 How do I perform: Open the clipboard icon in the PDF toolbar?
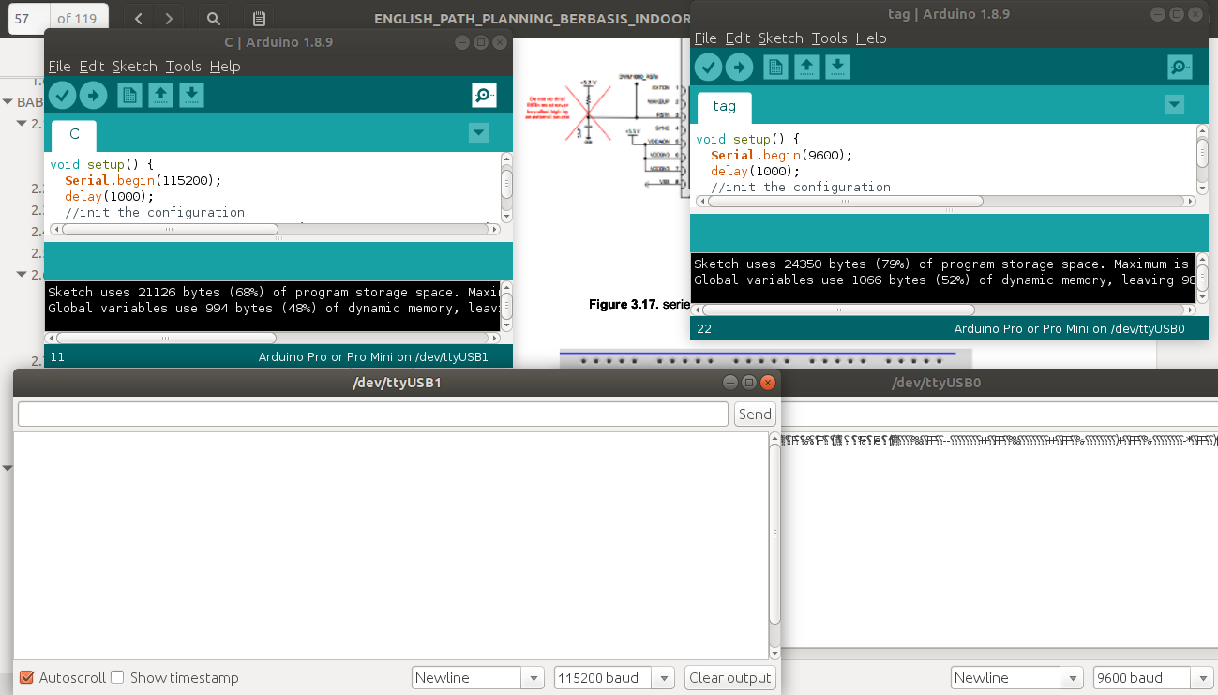coord(258,17)
